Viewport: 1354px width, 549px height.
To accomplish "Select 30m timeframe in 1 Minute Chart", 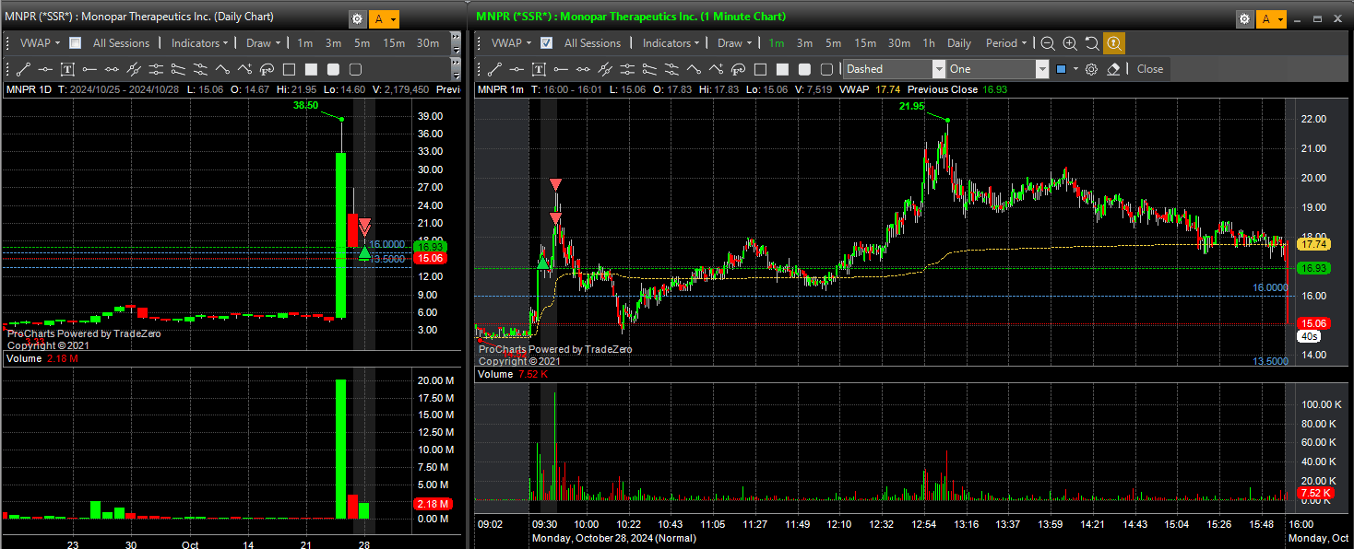I will click(x=899, y=43).
